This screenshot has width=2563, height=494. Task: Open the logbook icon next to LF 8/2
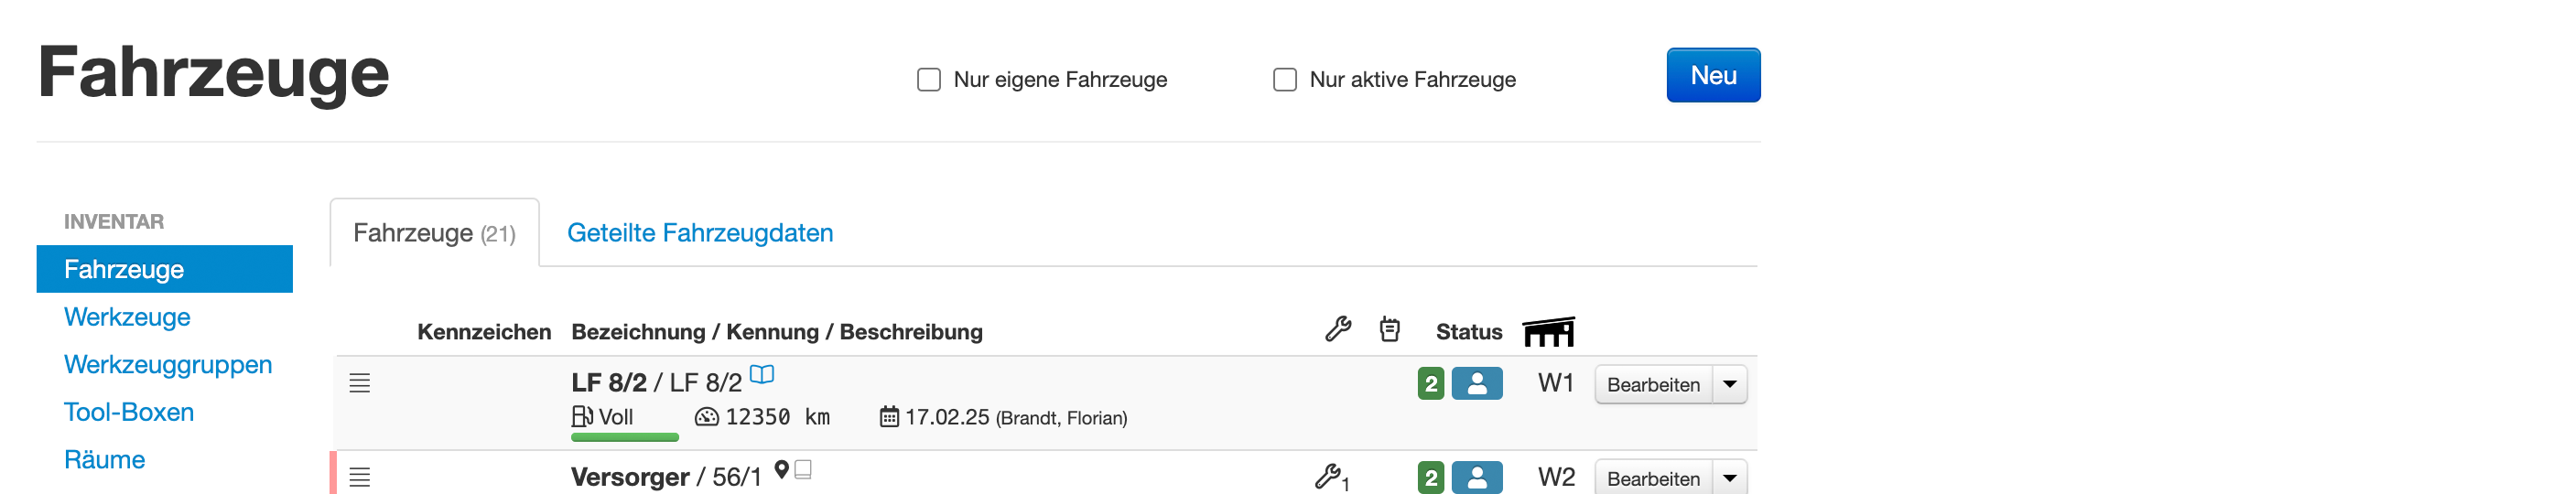coord(762,375)
